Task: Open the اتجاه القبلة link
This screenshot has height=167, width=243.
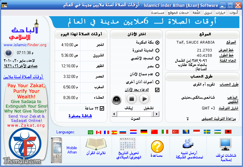Action: (x=228, y=60)
